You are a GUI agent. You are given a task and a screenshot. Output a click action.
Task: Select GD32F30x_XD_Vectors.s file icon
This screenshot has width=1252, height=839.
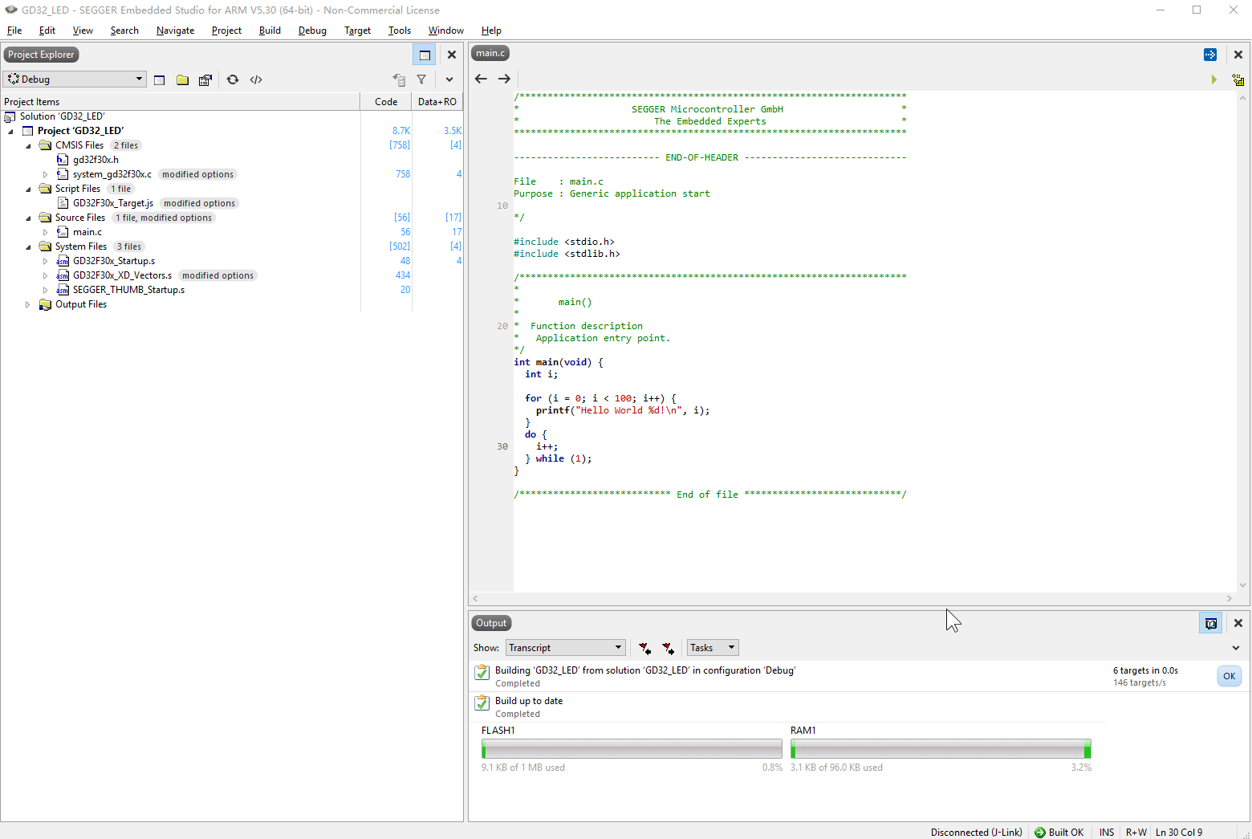click(63, 275)
